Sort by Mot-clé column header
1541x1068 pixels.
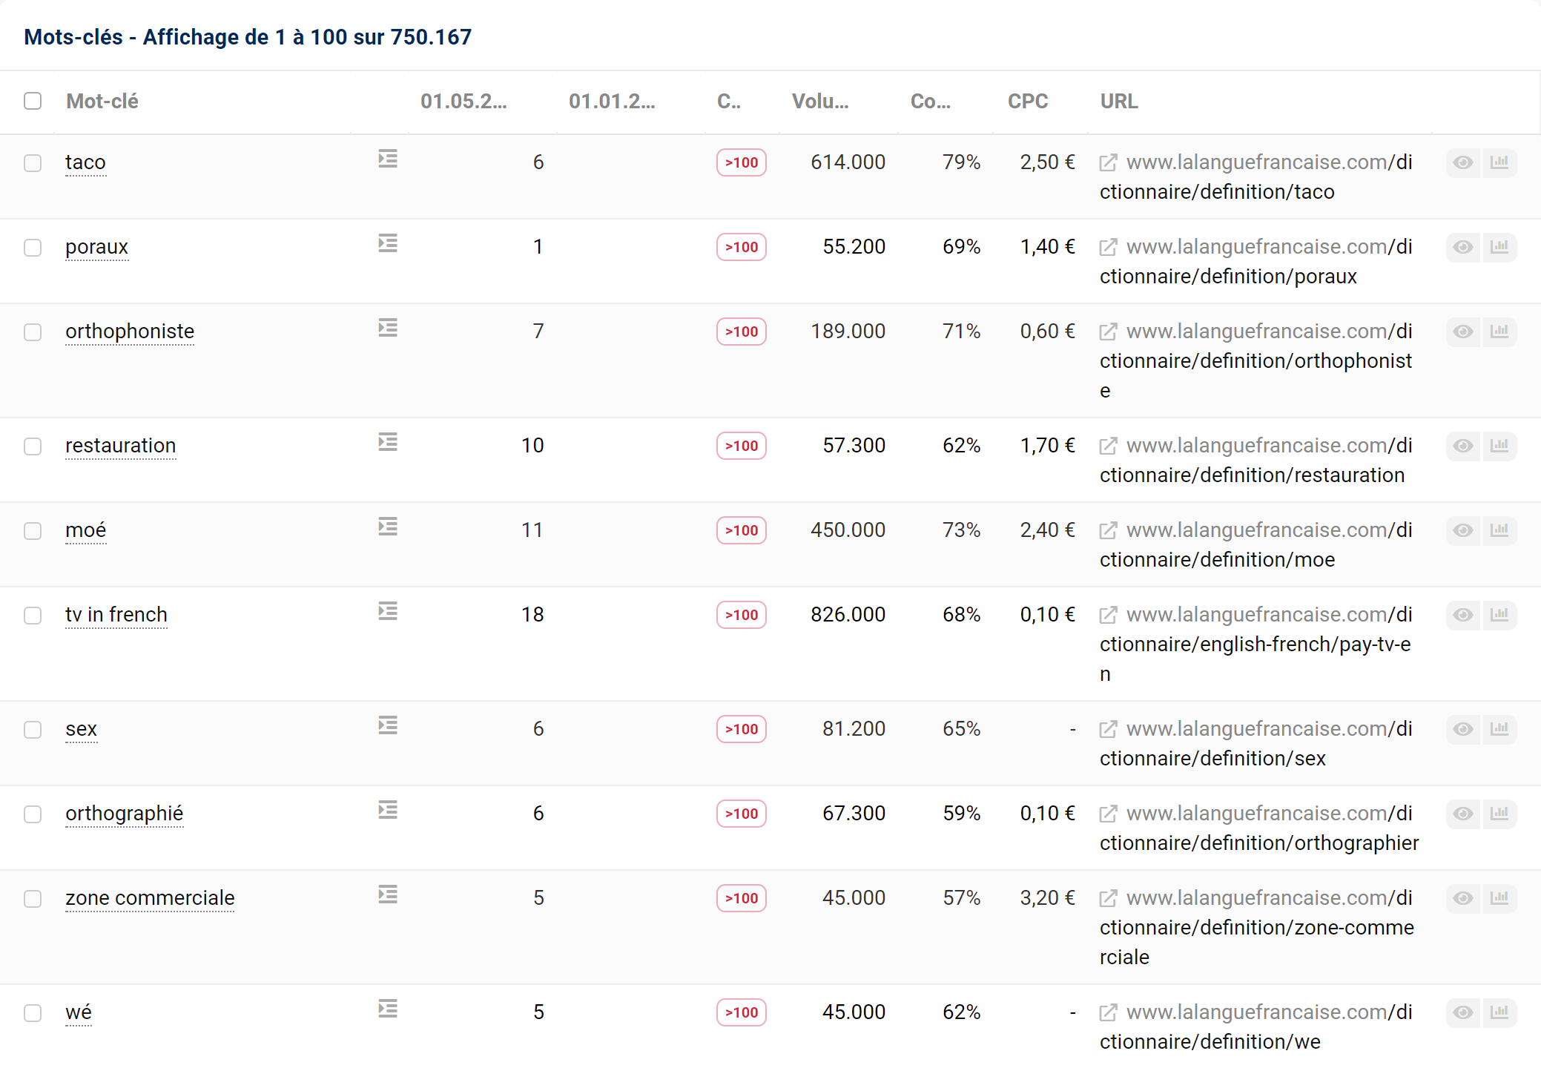click(x=102, y=101)
